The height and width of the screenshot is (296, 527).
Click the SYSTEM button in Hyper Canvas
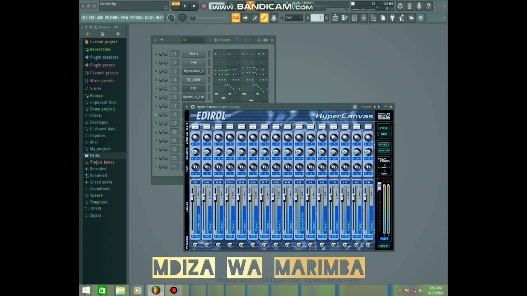(x=384, y=150)
